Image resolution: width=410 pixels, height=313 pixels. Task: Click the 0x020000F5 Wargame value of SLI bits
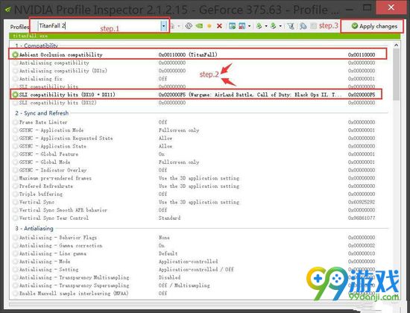(x=250, y=95)
